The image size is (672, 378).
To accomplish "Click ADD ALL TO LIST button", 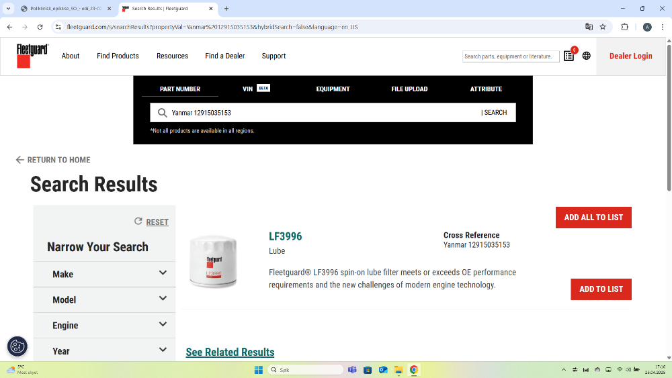I will tap(593, 218).
